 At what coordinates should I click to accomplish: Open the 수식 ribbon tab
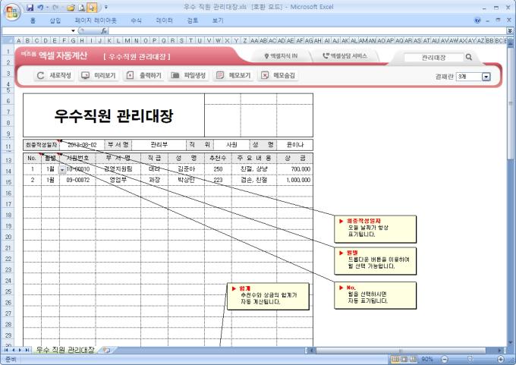tap(136, 20)
